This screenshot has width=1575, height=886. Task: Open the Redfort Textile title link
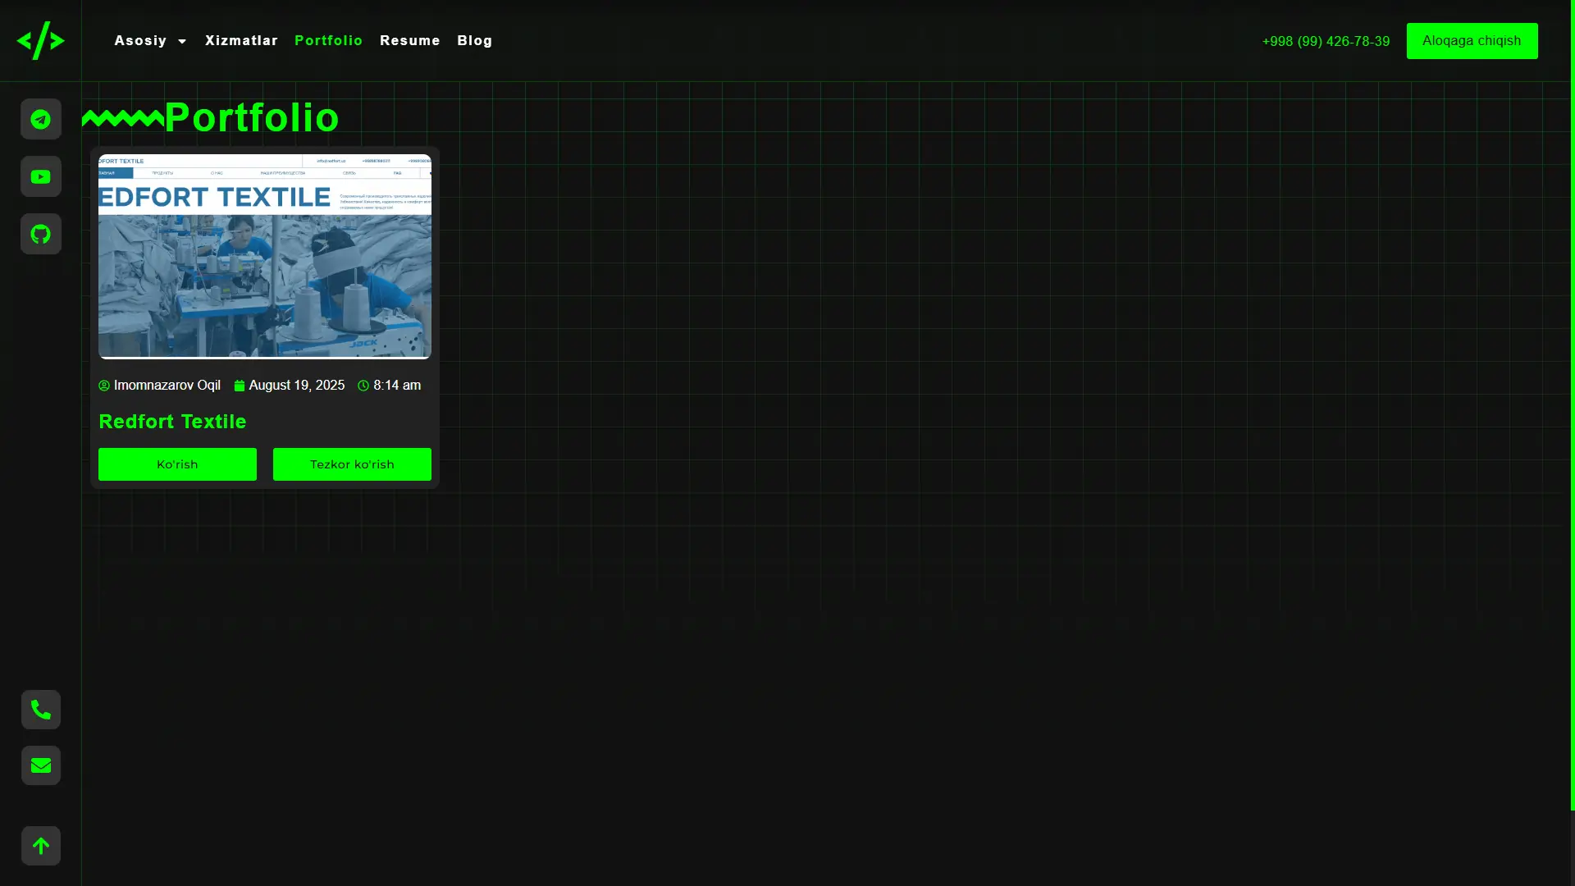click(172, 422)
